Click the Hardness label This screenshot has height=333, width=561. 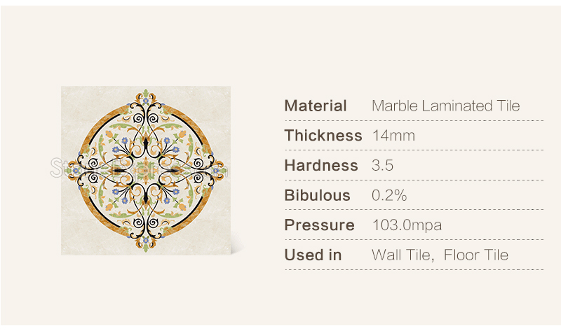321,166
